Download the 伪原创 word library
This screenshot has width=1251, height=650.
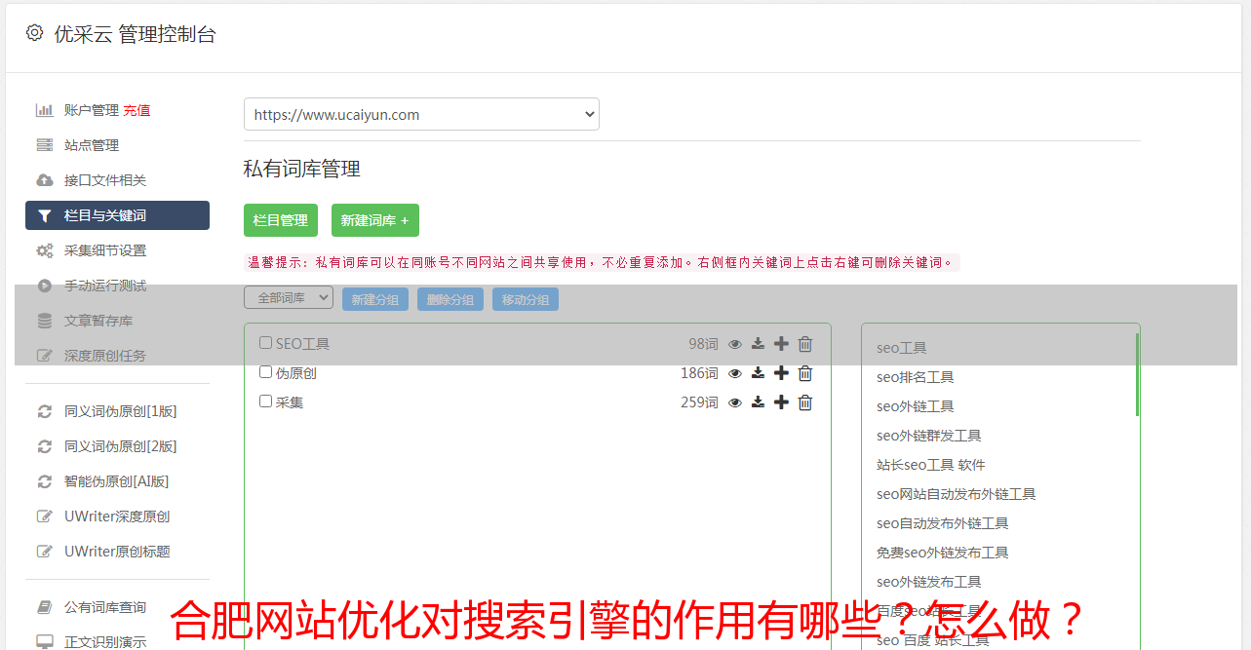(758, 373)
